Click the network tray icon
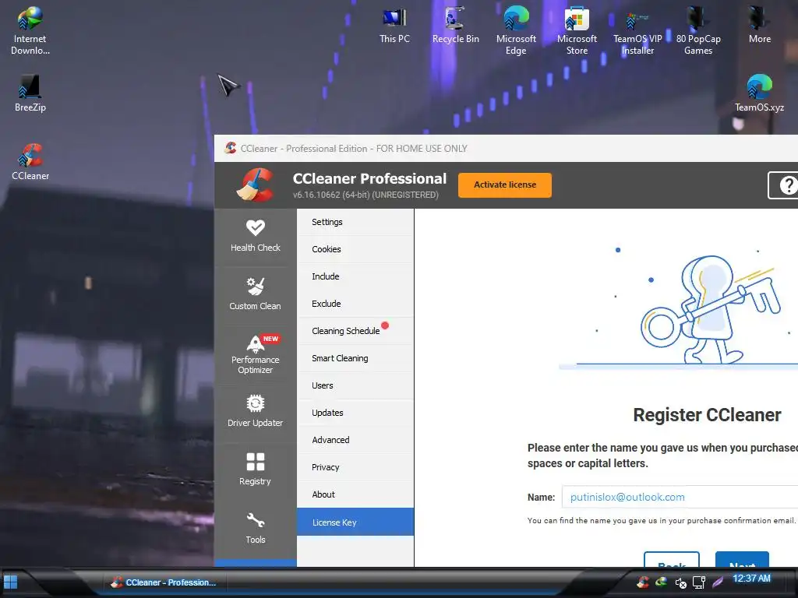The height and width of the screenshot is (598, 798). pyautogui.click(x=699, y=582)
